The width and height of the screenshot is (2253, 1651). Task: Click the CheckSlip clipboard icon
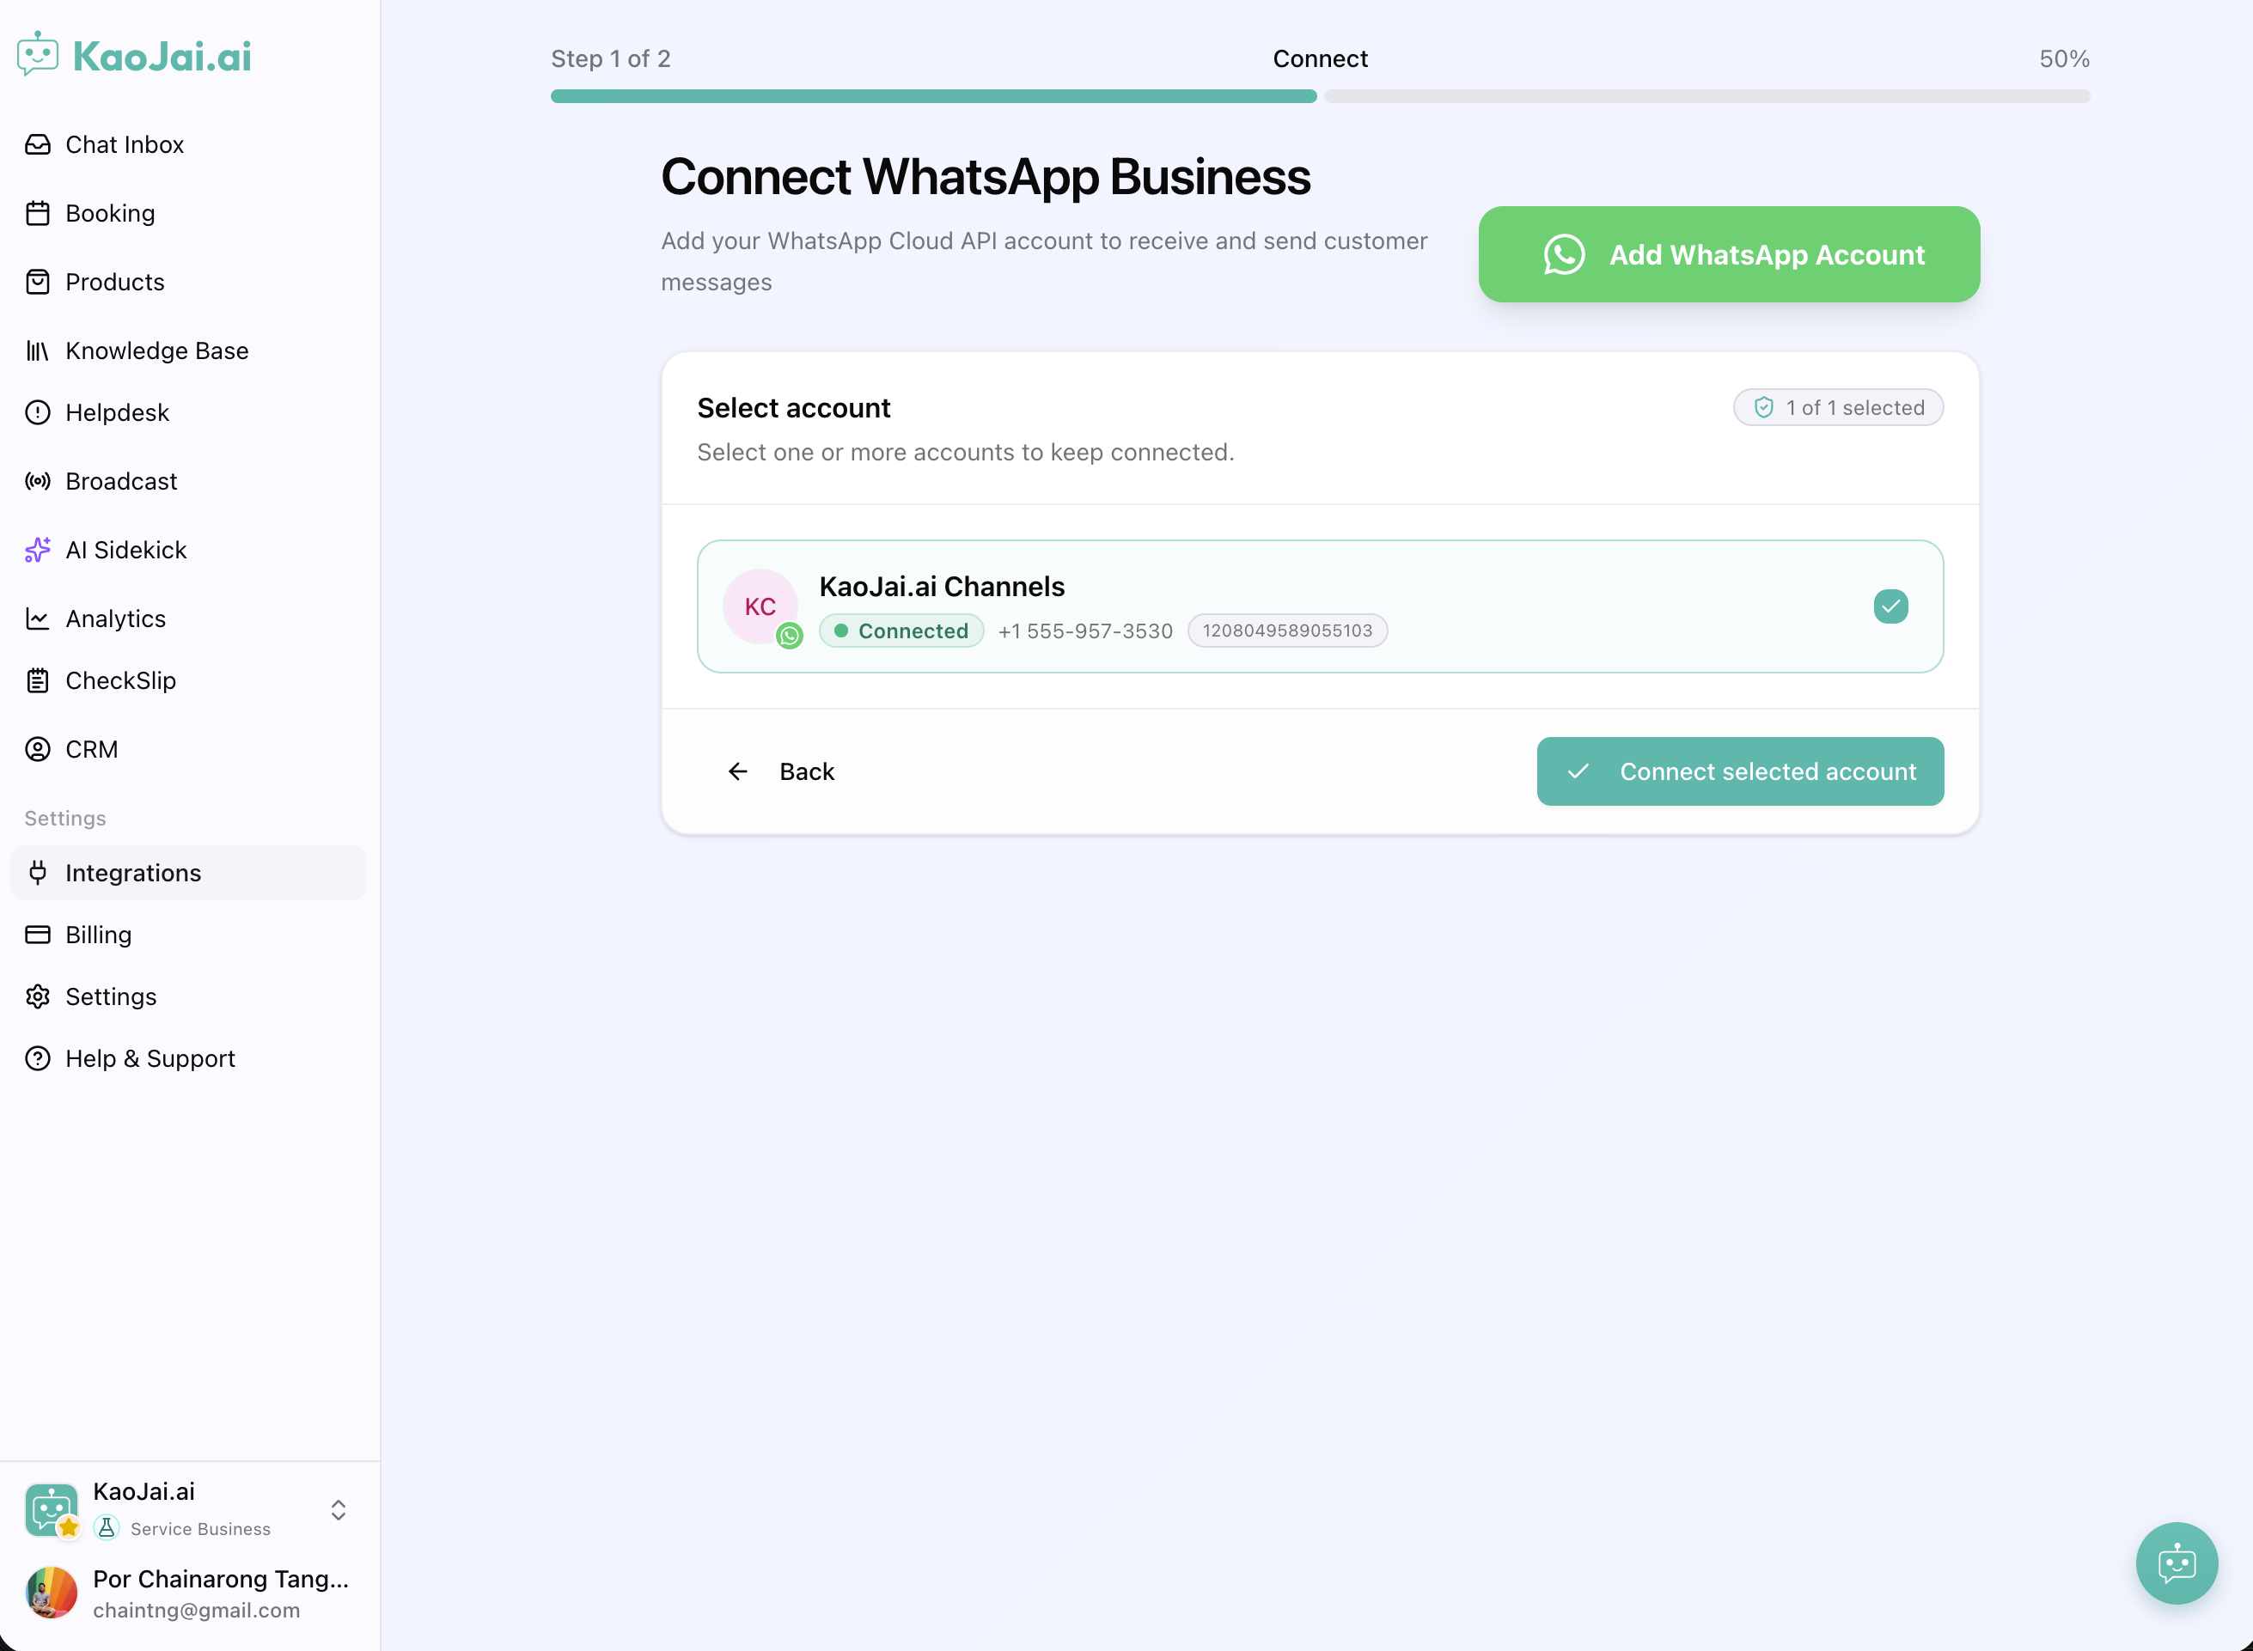pyautogui.click(x=38, y=681)
